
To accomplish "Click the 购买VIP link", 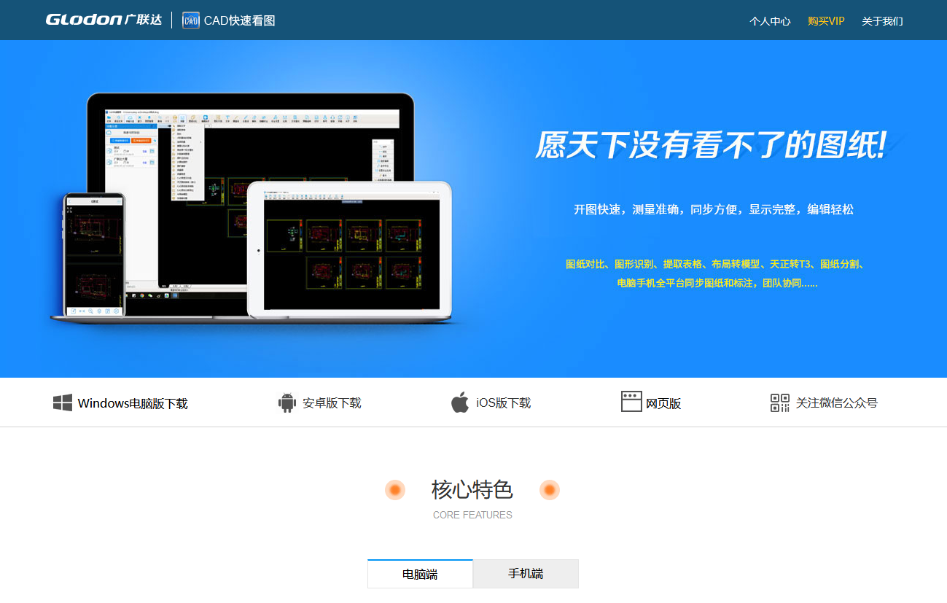I will (826, 21).
